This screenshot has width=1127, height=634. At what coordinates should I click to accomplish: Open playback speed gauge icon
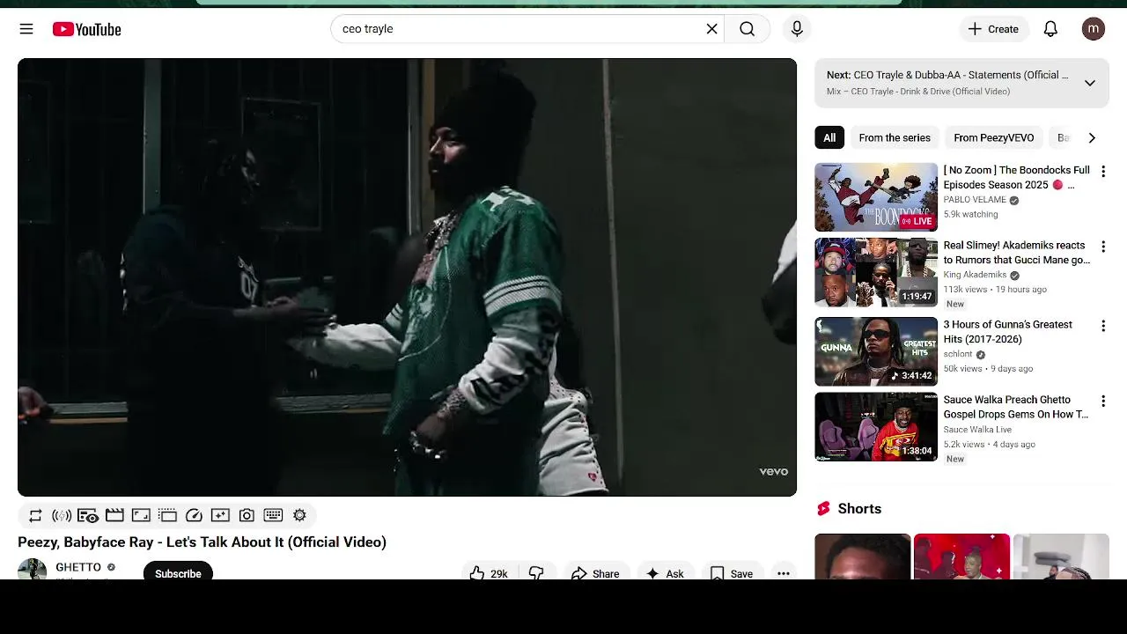point(194,515)
